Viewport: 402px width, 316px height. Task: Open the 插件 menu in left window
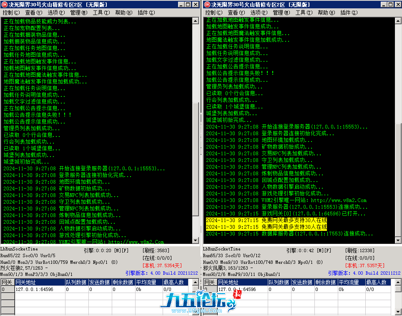pos(146,13)
